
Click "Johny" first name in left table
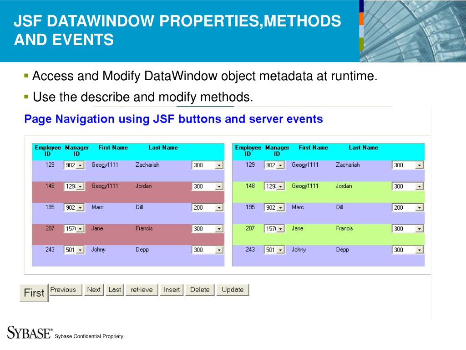[x=98, y=250]
